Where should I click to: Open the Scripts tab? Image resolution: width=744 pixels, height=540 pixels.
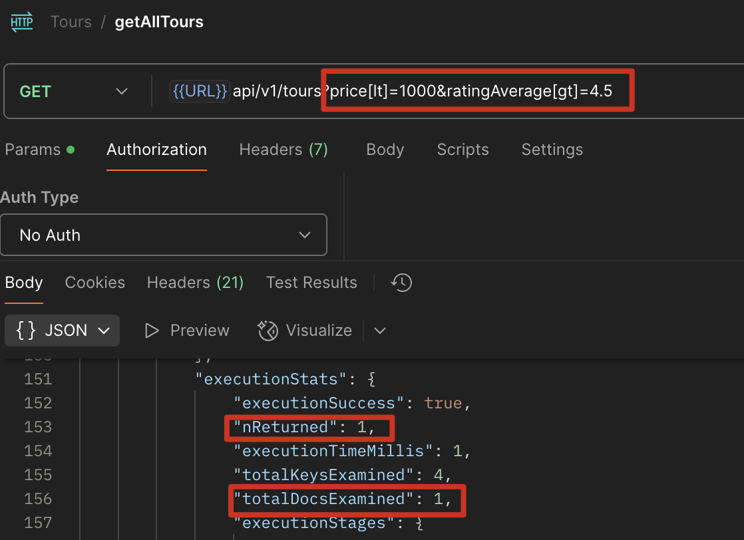(x=463, y=150)
